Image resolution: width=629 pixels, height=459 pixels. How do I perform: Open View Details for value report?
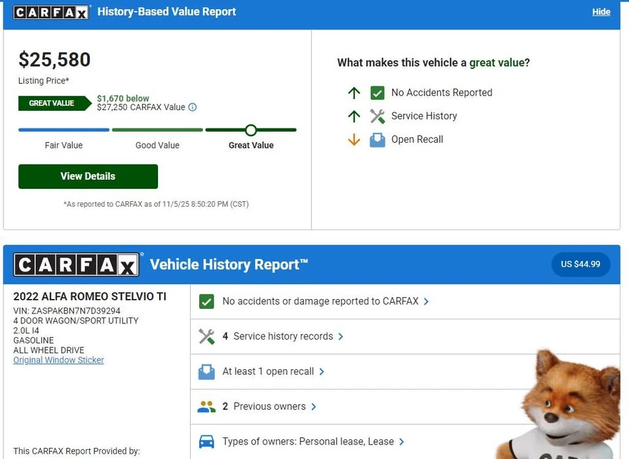(x=88, y=176)
